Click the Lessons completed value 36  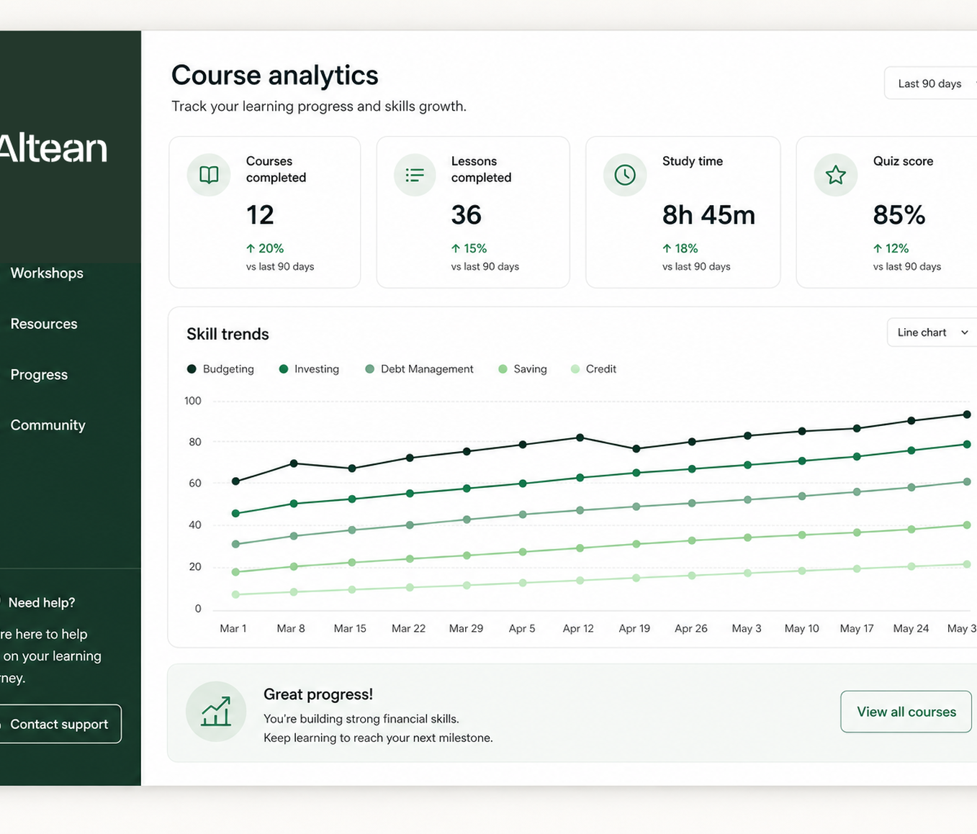467,215
